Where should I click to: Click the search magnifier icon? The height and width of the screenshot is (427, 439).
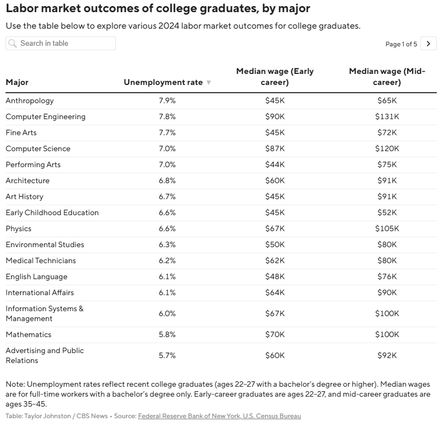[x=13, y=44]
